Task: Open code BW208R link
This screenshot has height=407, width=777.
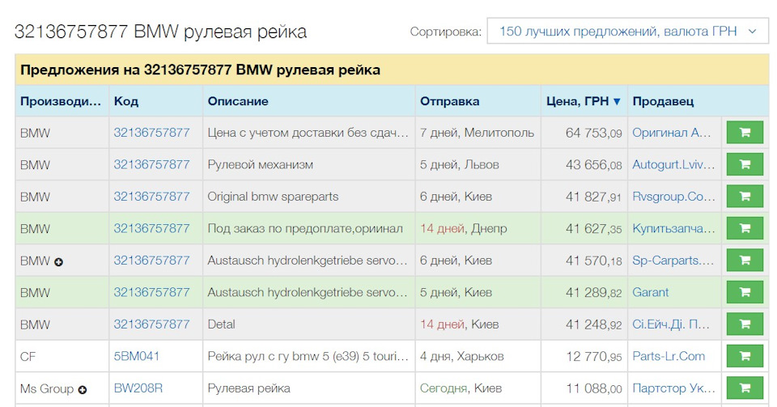Action: click(138, 388)
